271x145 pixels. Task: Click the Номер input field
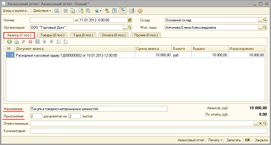click(52, 20)
